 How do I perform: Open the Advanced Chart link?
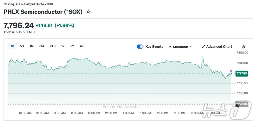(219, 47)
